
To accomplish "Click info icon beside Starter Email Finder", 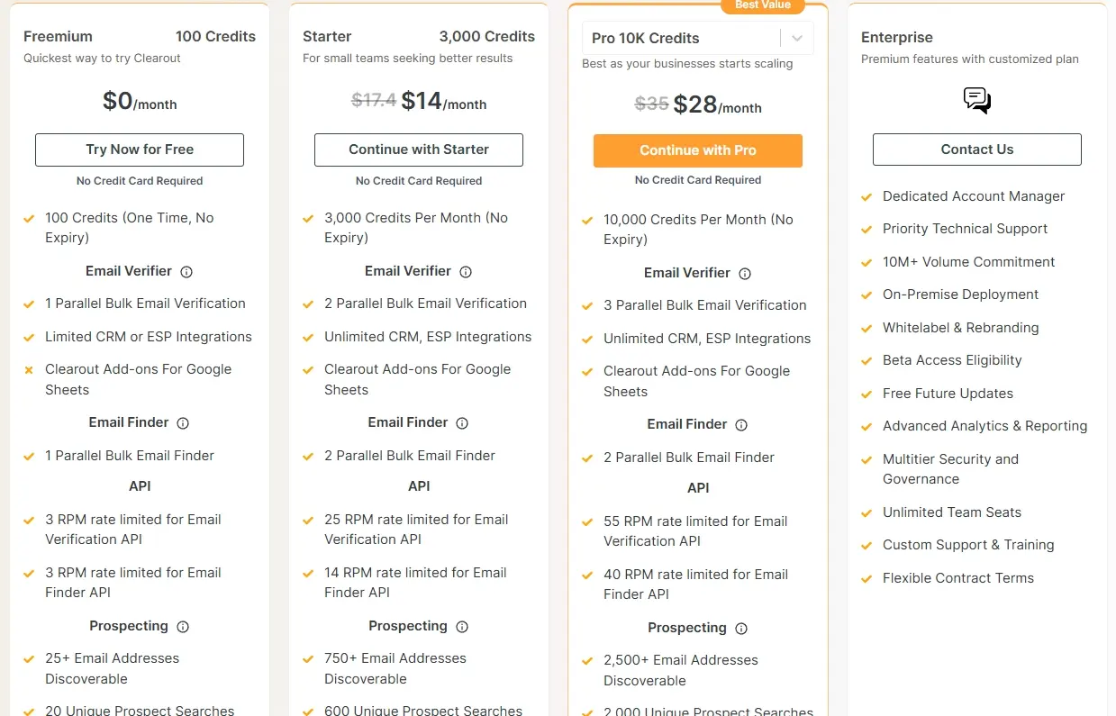I will click(x=462, y=423).
